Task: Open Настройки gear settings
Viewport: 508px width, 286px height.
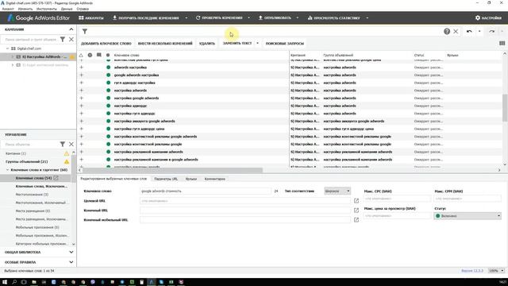Action: (x=488, y=17)
